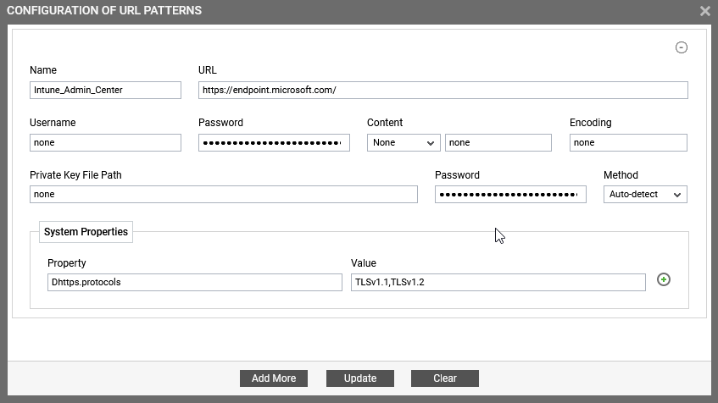Click the Clear button
This screenshot has width=718, height=403.
pos(445,378)
